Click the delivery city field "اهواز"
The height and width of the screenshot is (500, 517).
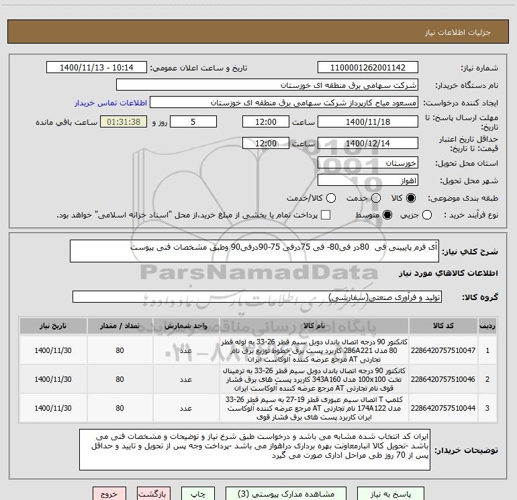point(367,181)
